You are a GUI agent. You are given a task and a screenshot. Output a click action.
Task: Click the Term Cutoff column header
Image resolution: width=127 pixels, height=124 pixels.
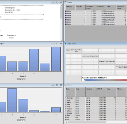[x=101, y=7]
